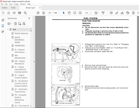Open FA - Front Axle bookmark
The image size is (139, 108).
[22, 106]
